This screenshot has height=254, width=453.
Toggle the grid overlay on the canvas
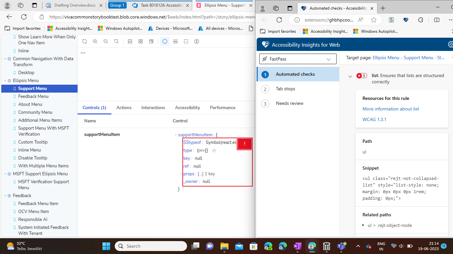(x=141, y=41)
